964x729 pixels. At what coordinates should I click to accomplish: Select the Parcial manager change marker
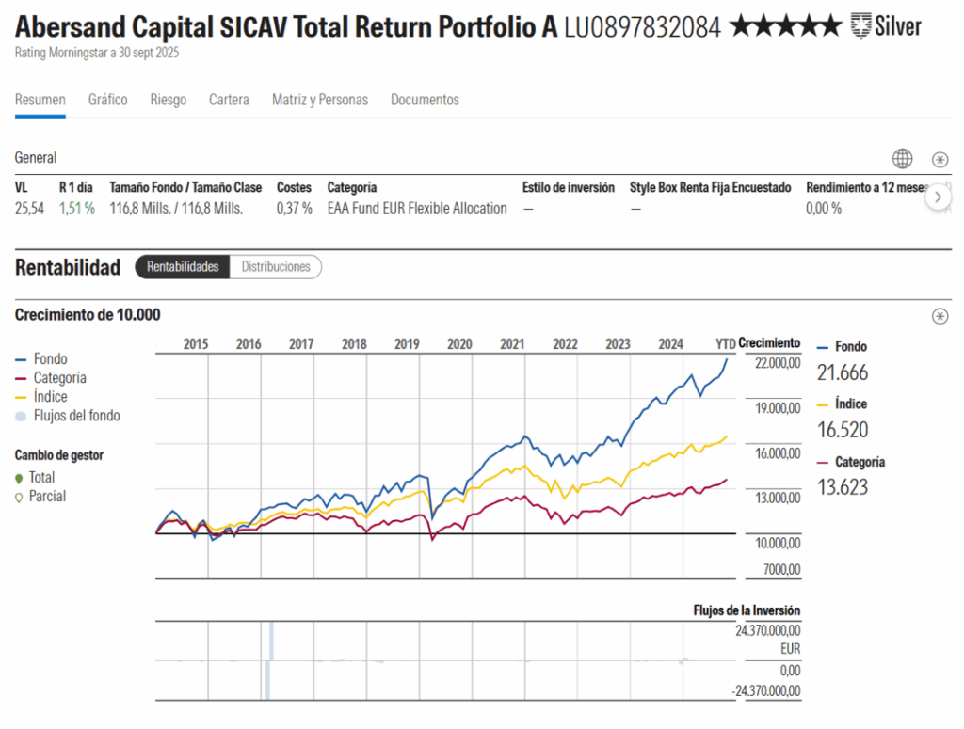pos(21,496)
